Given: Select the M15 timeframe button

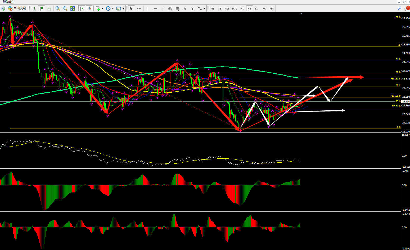Looking at the screenshot, I should (227, 8).
